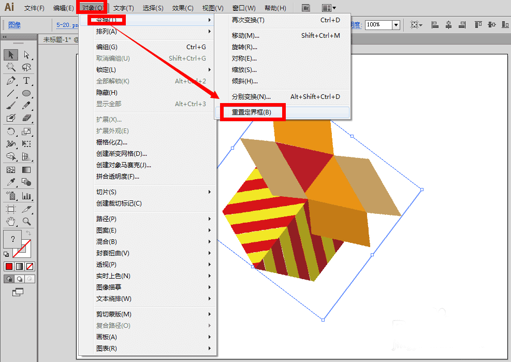Select the Selection tool (black arrow)

[11, 54]
